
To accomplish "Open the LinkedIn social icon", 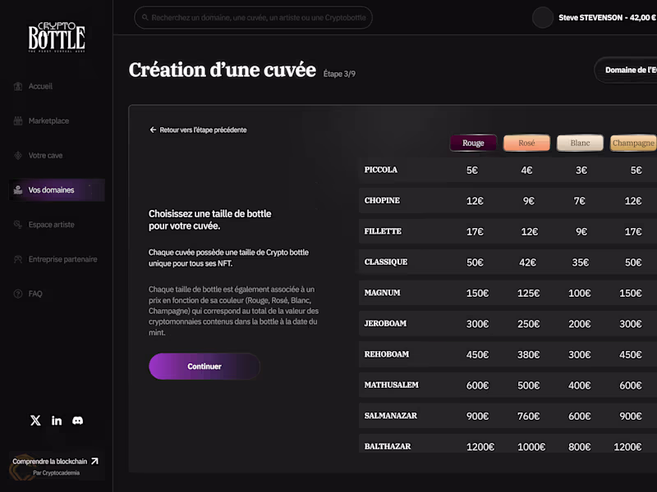I will 57,421.
